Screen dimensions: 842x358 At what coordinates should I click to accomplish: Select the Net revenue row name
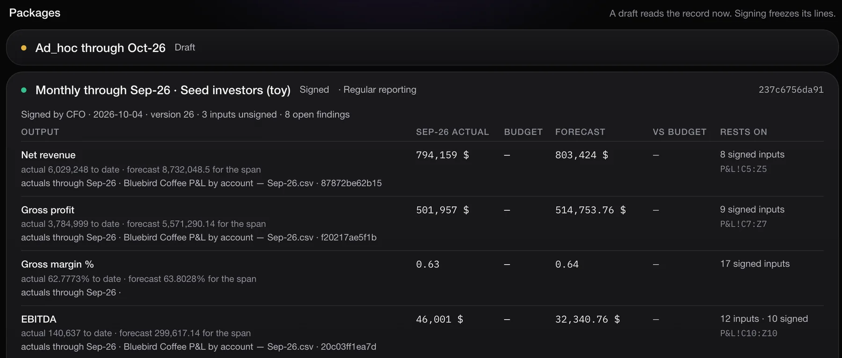(x=48, y=155)
